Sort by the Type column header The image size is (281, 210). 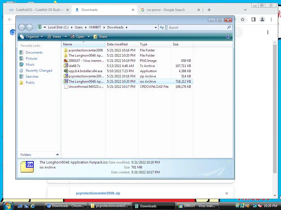[x=155, y=44]
